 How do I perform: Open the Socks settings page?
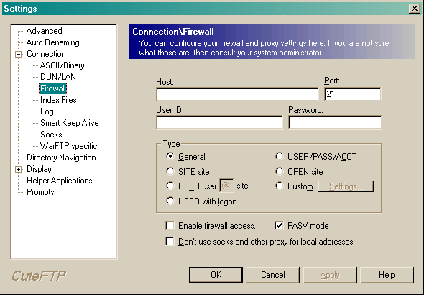coord(51,135)
